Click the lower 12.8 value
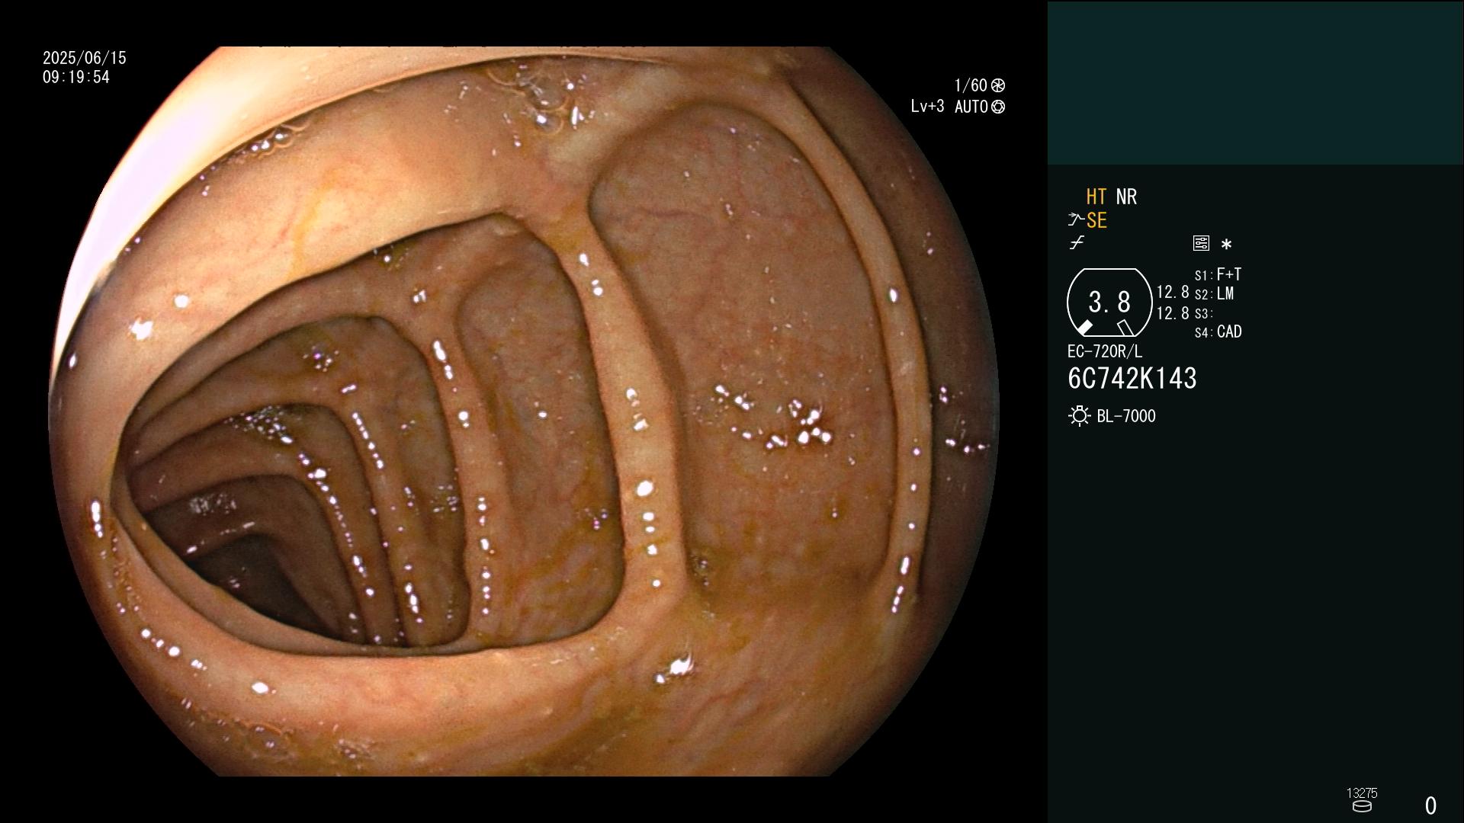This screenshot has height=823, width=1464. [1173, 313]
